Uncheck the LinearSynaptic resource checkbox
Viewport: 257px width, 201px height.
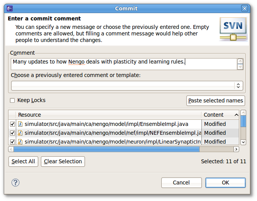pyautogui.click(x=12, y=142)
